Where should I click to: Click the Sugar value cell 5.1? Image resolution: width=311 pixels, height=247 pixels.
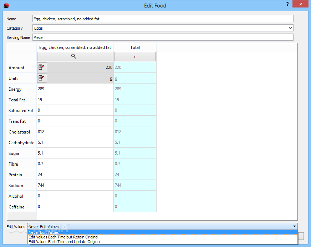coord(75,153)
